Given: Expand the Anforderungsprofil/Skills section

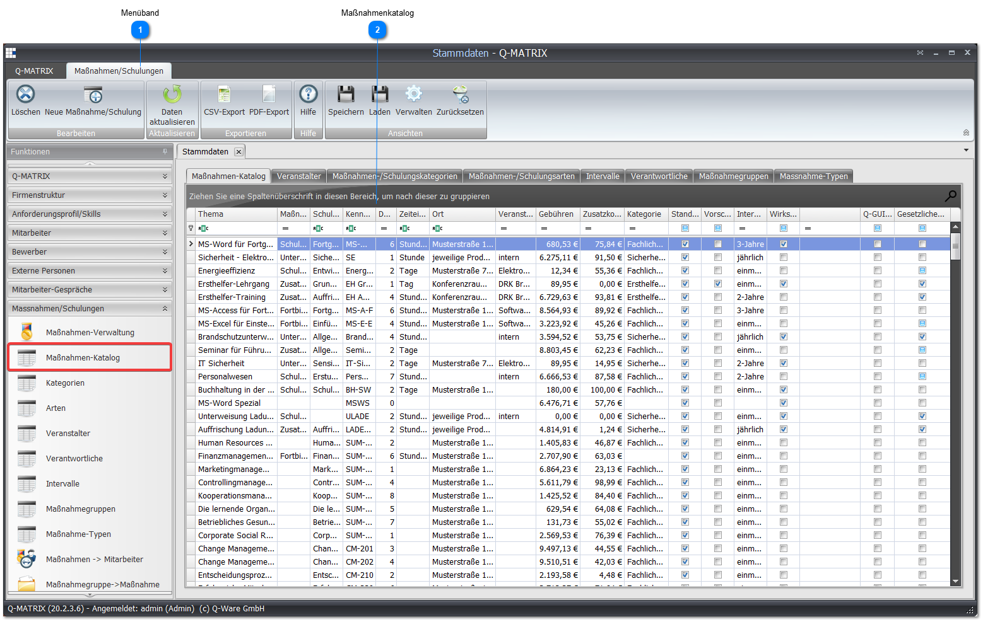Looking at the screenshot, I should (90, 214).
